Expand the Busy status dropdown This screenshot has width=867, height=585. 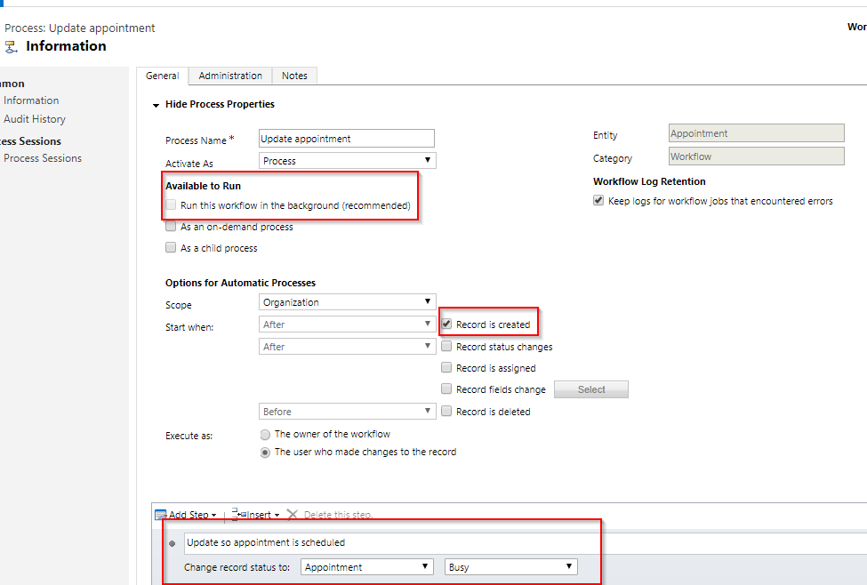[x=510, y=567]
